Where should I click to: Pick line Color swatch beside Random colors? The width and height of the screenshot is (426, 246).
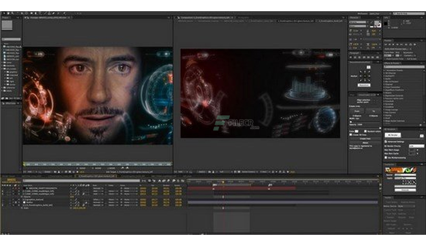357,131
